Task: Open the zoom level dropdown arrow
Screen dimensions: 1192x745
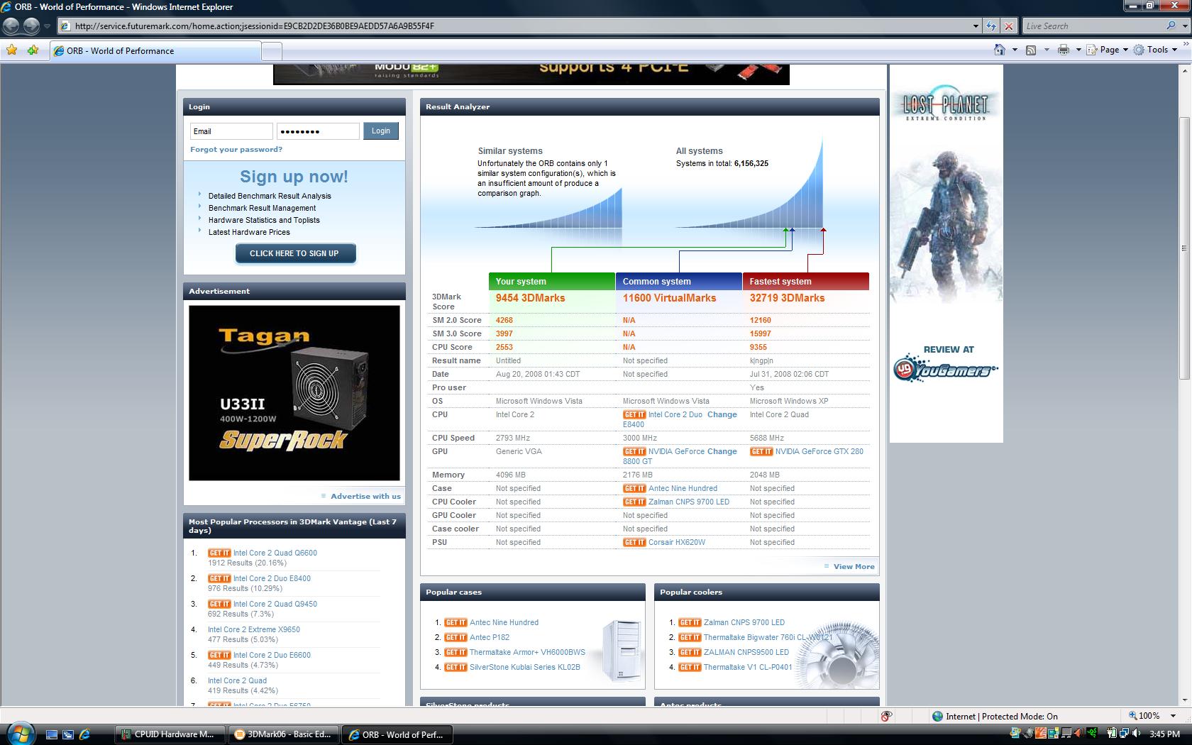Action: (x=1173, y=716)
